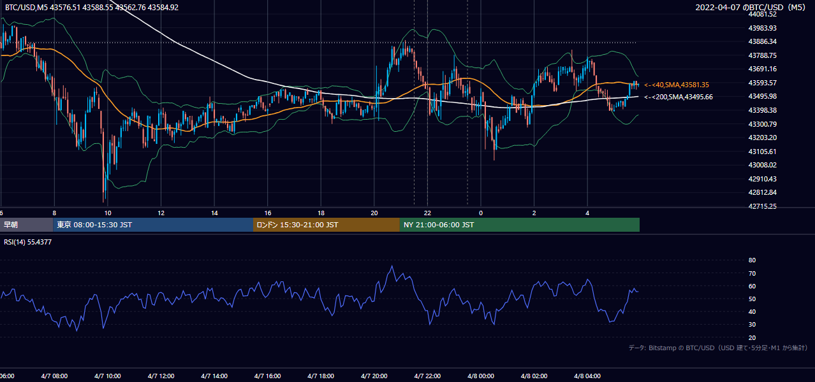Click hour label 0 under price chart
815x382 pixels.
(481, 213)
